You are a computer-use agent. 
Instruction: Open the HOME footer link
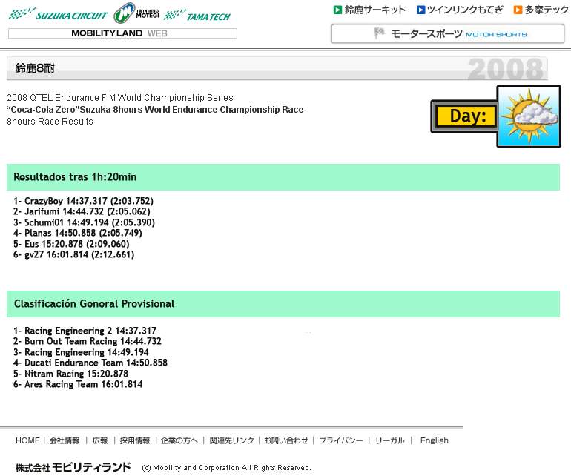(x=27, y=440)
